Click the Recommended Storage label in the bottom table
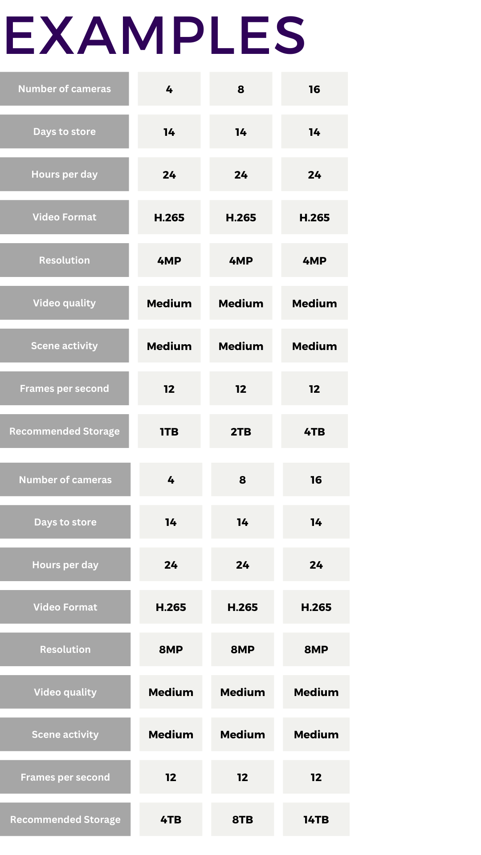481x855 pixels. 65,819
